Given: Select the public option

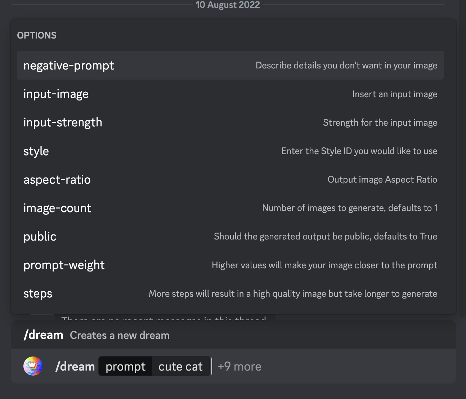Looking at the screenshot, I should 40,236.
